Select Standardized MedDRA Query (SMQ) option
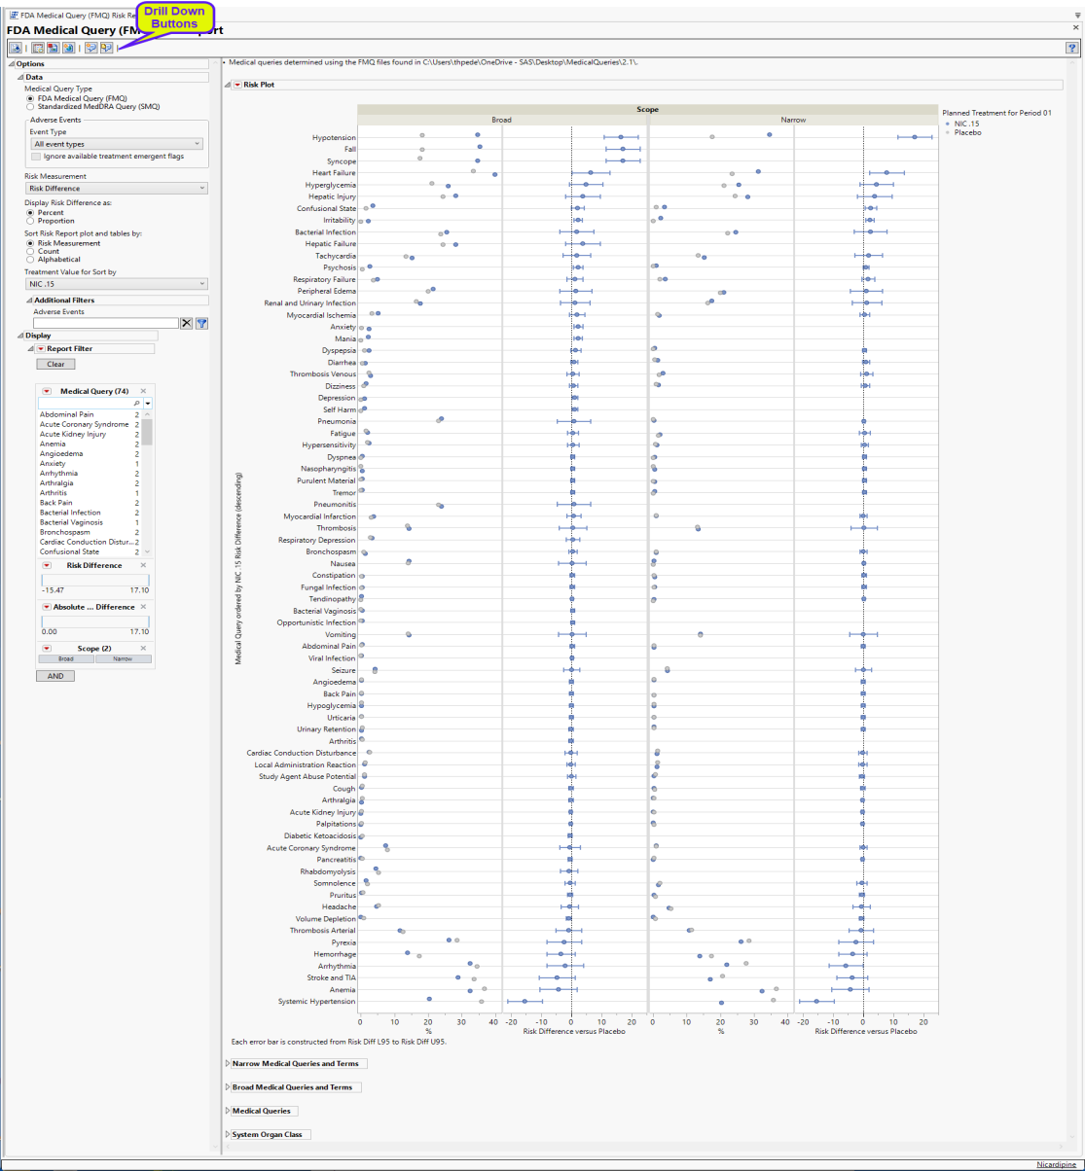The height and width of the screenshot is (1171, 1085). point(30,106)
